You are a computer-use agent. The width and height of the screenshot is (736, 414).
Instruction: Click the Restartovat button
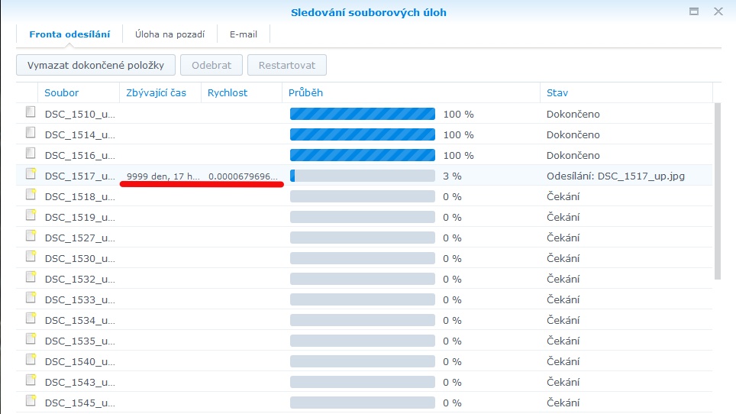click(287, 65)
